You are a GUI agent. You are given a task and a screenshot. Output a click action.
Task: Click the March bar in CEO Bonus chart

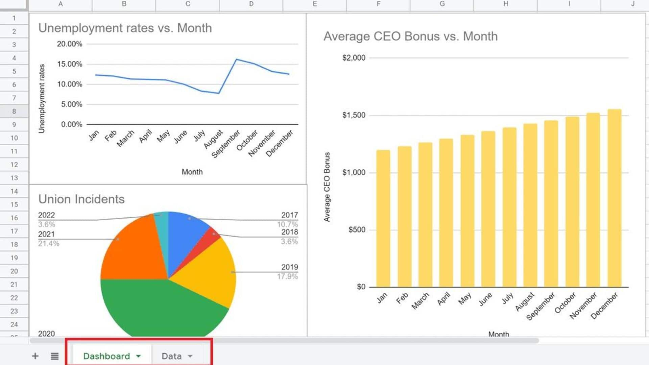(425, 215)
